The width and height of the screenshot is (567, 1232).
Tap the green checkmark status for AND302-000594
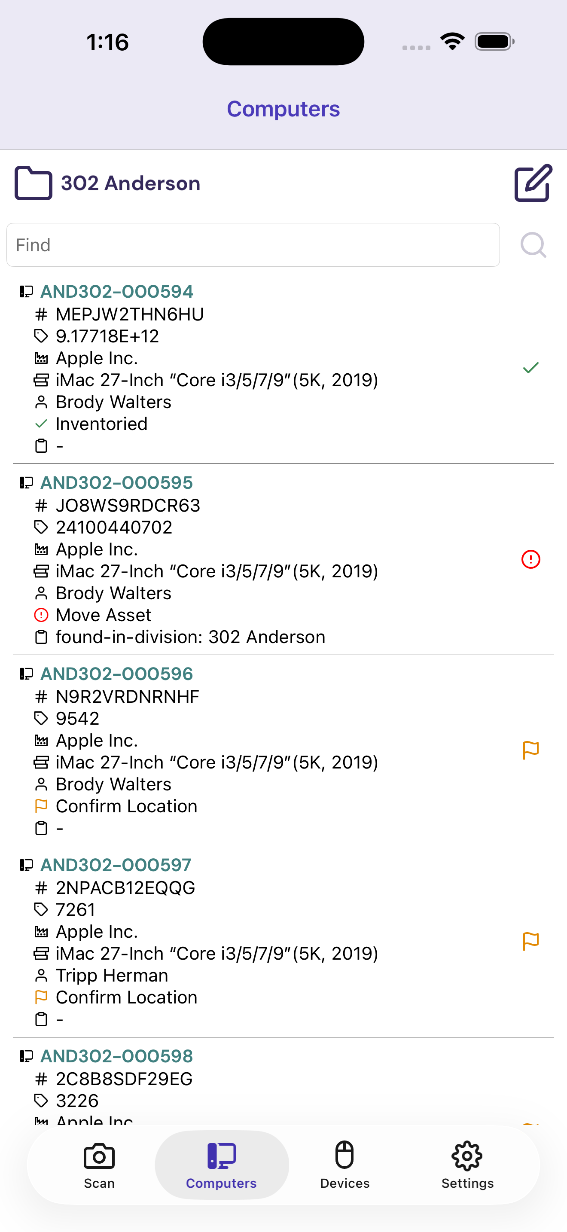click(x=530, y=368)
